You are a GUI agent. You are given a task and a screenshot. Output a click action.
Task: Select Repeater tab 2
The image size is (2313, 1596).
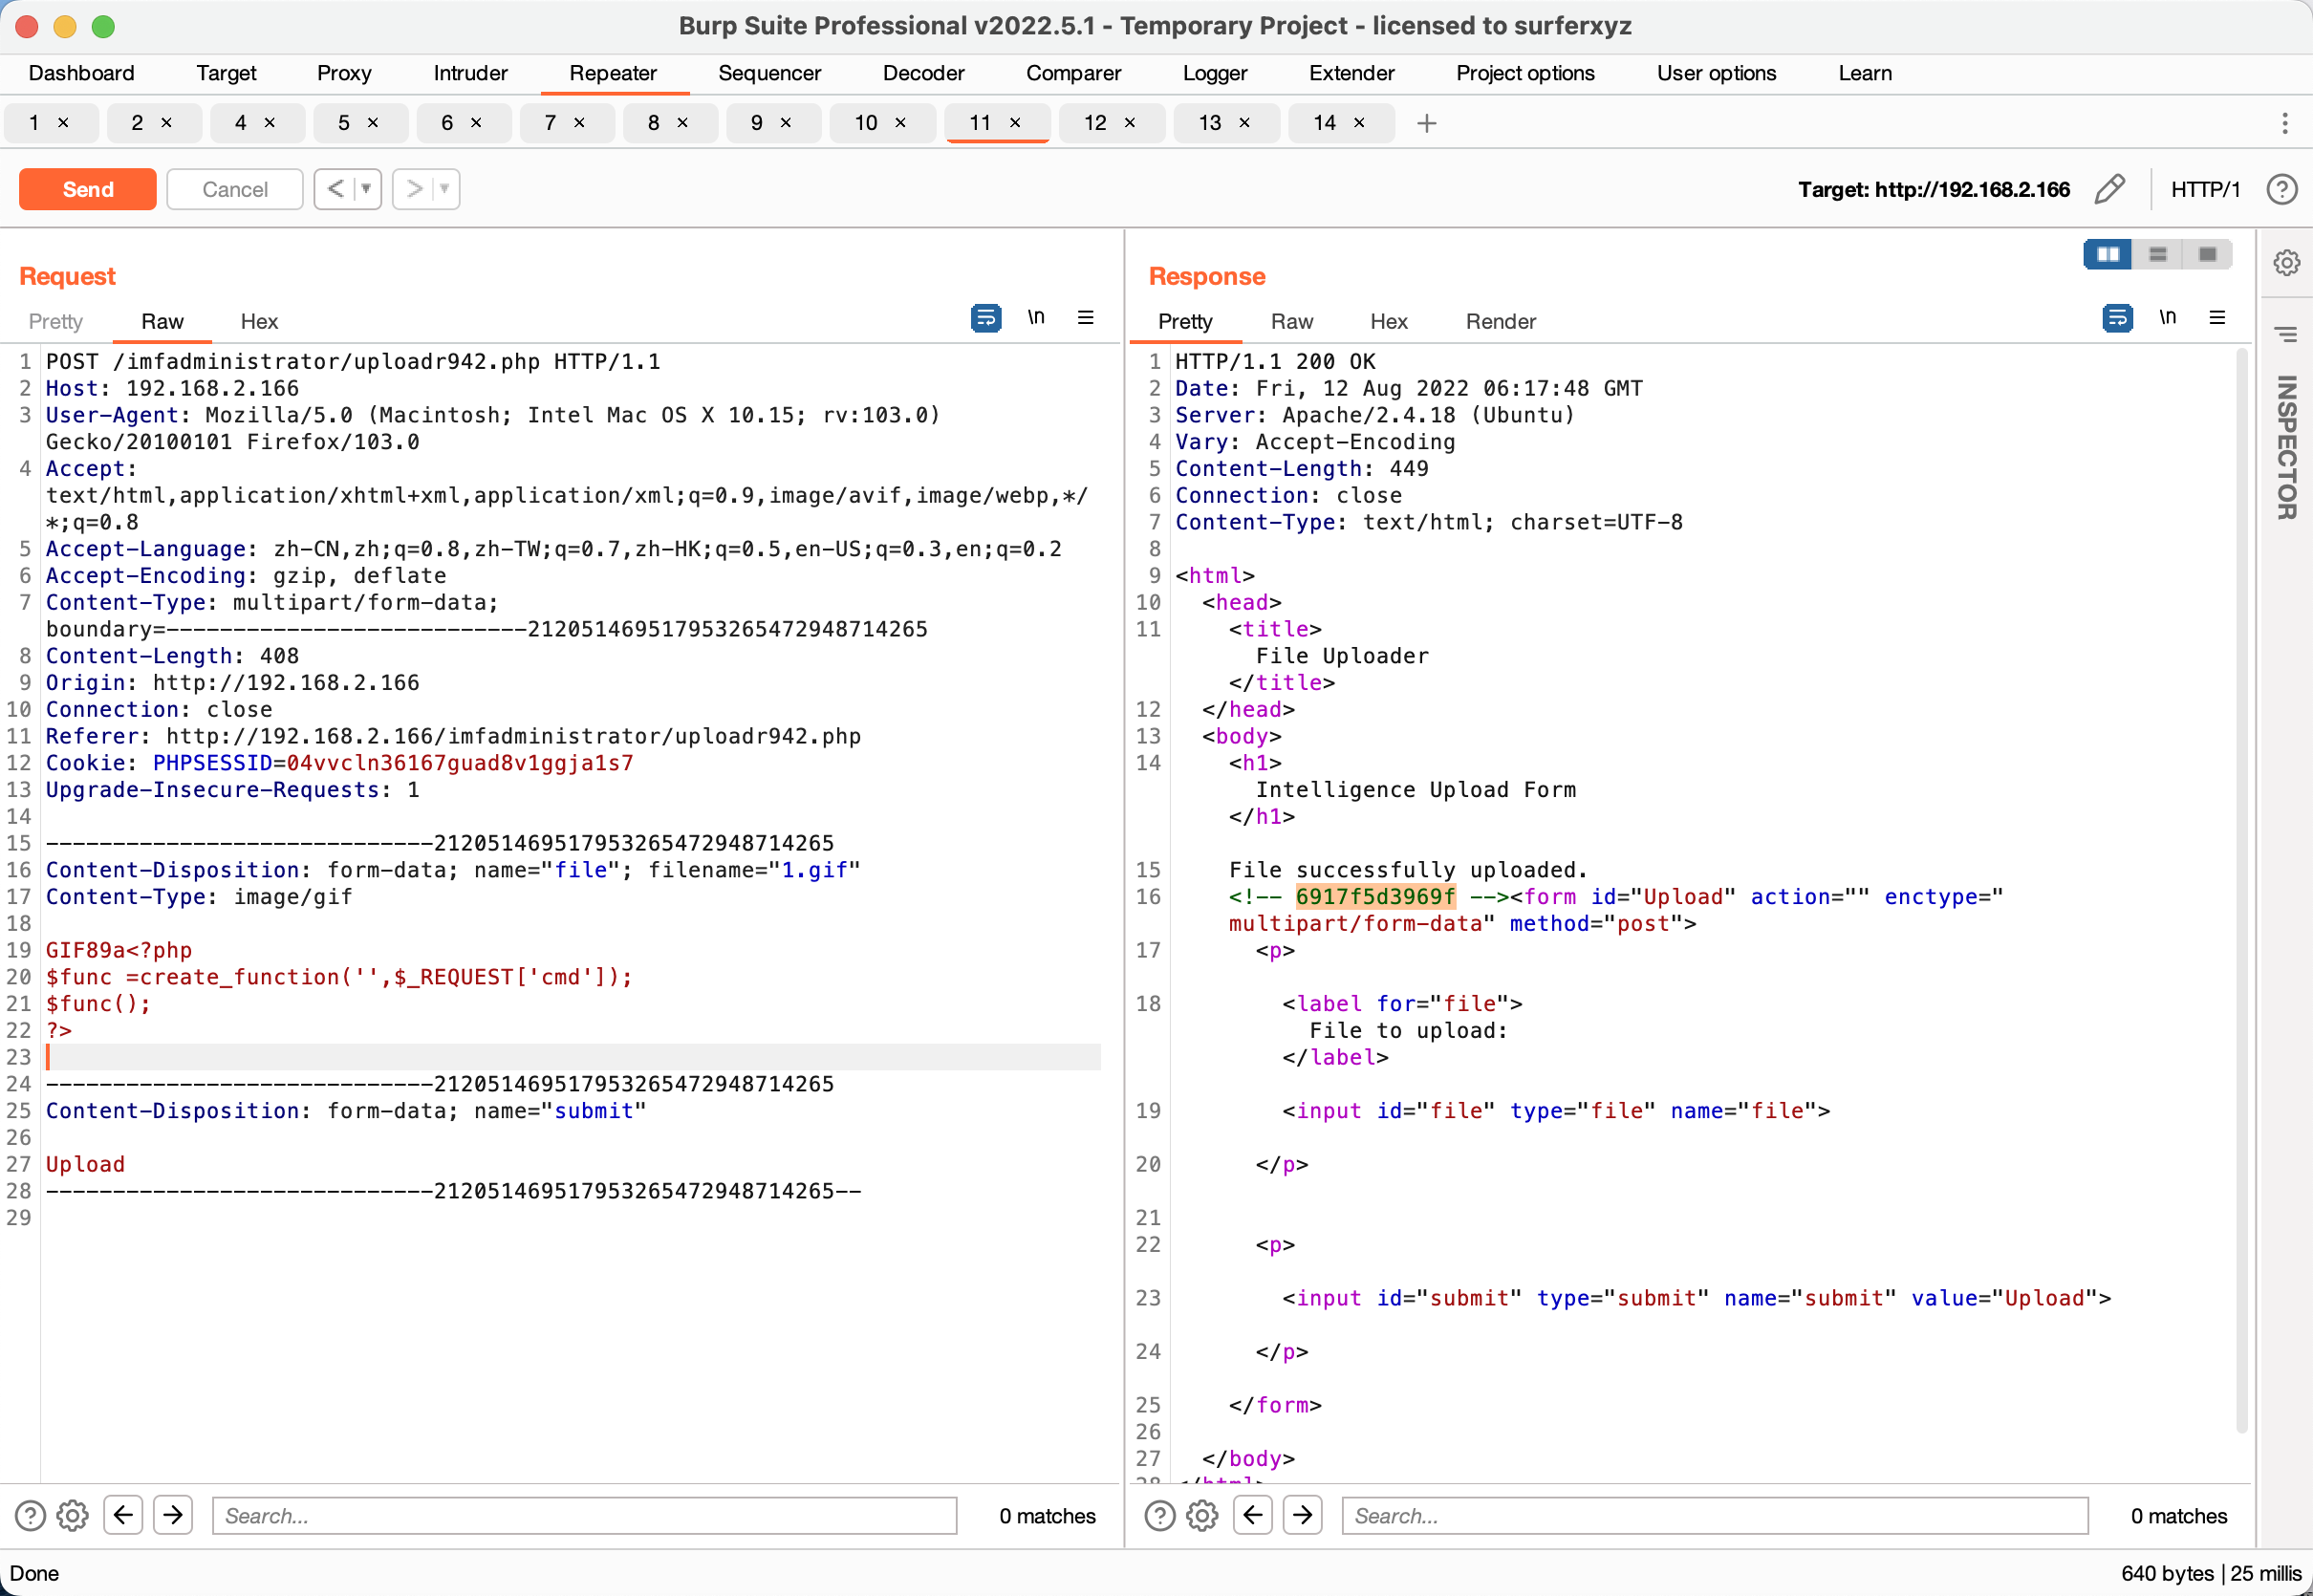pos(137,123)
